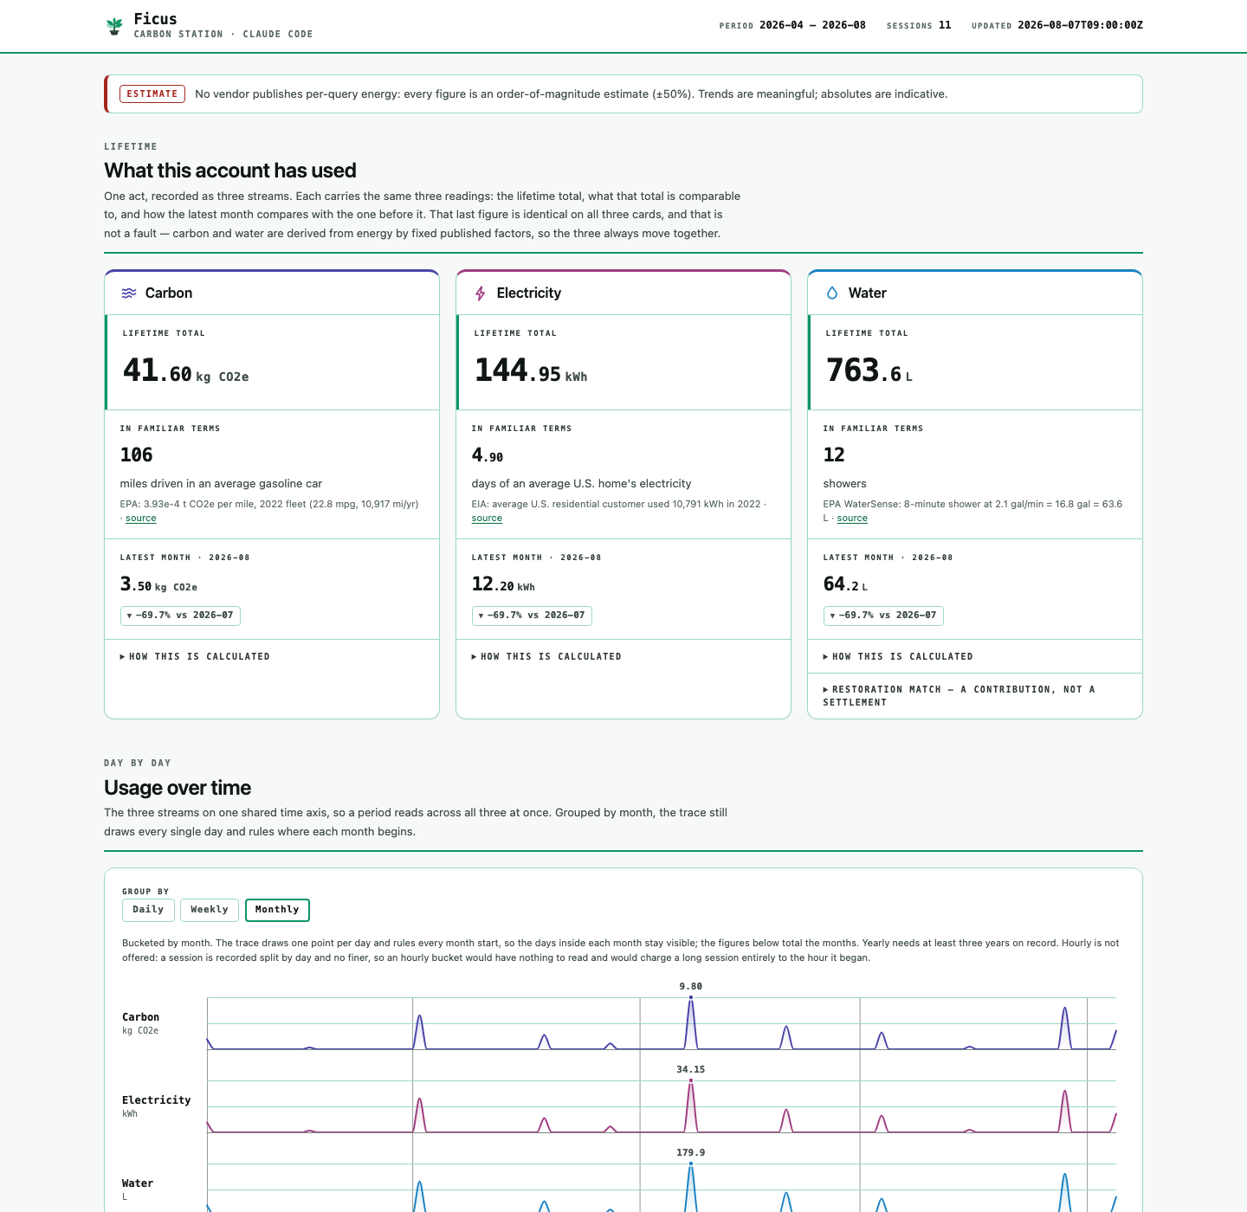Click the red ESTIMATE badge
The image size is (1247, 1212).
click(x=152, y=93)
